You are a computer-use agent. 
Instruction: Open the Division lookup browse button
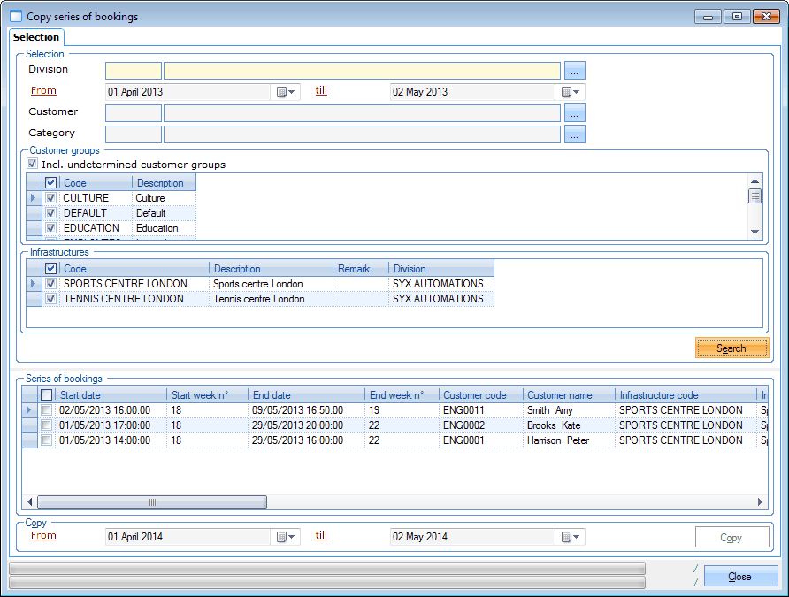[575, 71]
